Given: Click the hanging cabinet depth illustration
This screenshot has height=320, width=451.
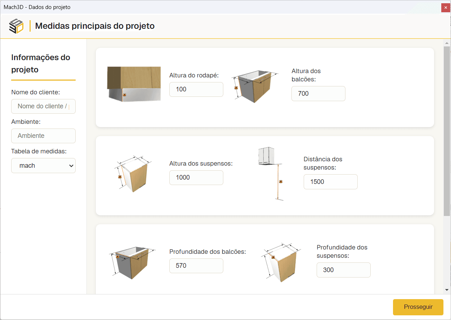Looking at the screenshot, I should (281, 262).
